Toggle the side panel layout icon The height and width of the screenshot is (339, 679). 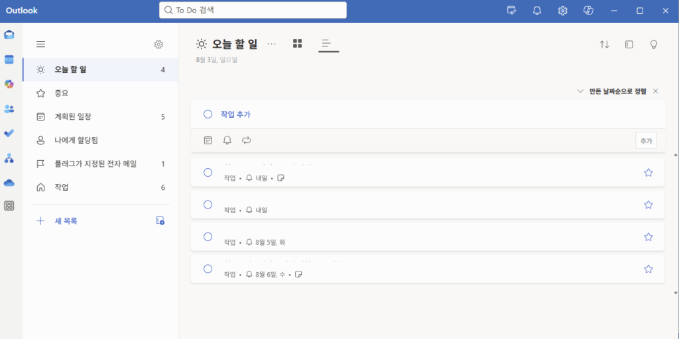(x=629, y=44)
